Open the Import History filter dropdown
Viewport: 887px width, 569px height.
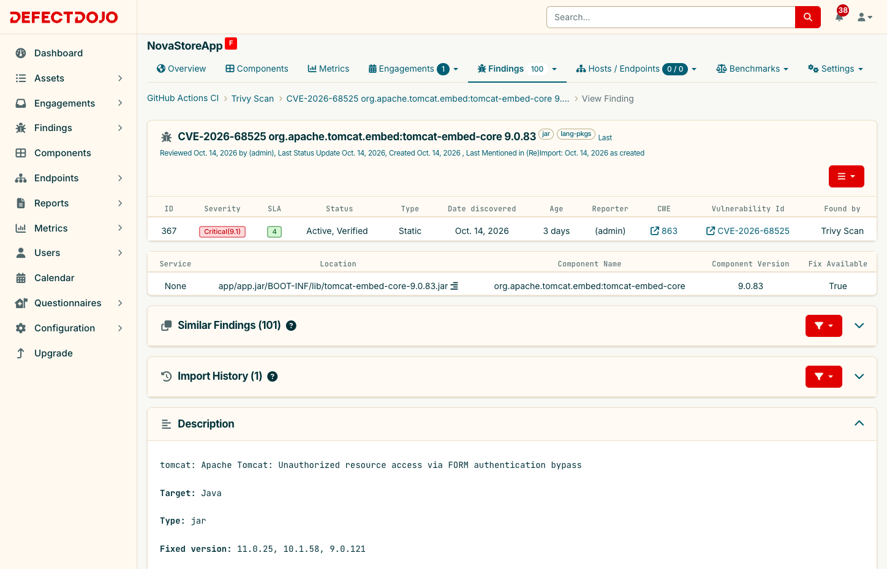pyautogui.click(x=824, y=377)
